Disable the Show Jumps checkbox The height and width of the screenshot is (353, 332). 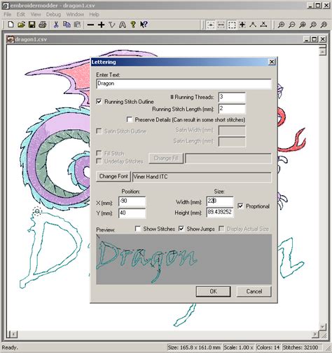181,229
